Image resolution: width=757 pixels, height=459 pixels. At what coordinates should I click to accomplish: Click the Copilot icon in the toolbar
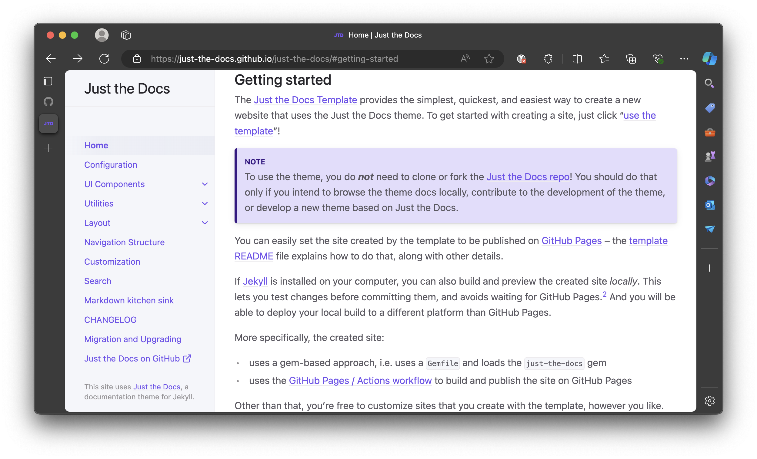(709, 59)
